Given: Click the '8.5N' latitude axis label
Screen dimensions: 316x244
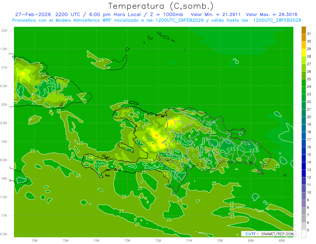Looking at the screenshot, I should pos(4,160).
